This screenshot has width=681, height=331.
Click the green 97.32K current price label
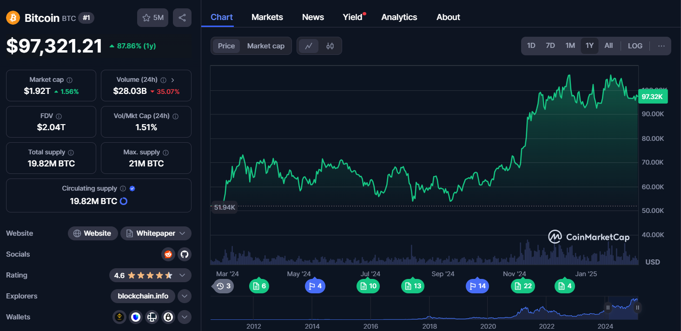click(x=653, y=97)
